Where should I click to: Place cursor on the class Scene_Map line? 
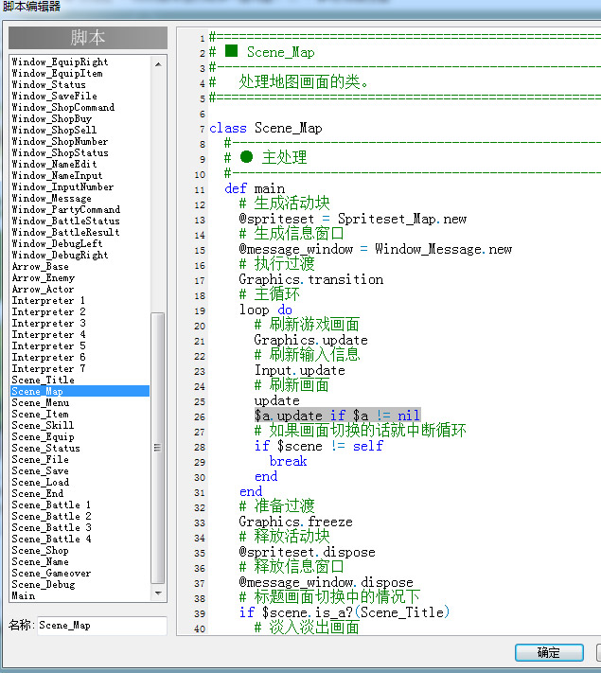pos(266,129)
